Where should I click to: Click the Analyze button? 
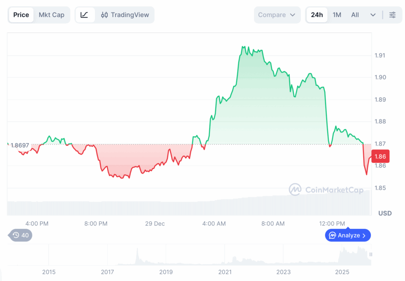[348, 235]
